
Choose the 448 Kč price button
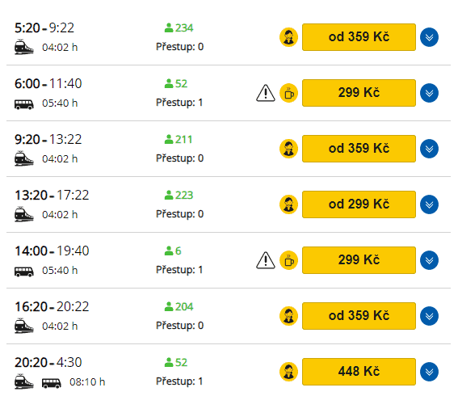[359, 372]
